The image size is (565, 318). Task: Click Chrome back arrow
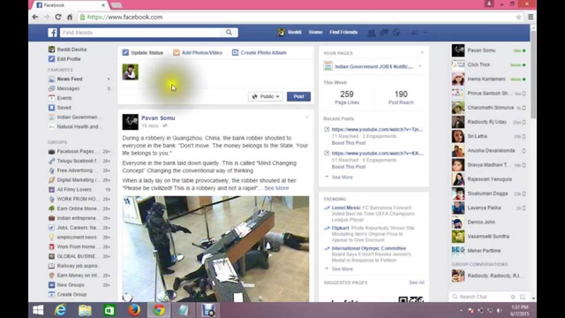coord(35,17)
